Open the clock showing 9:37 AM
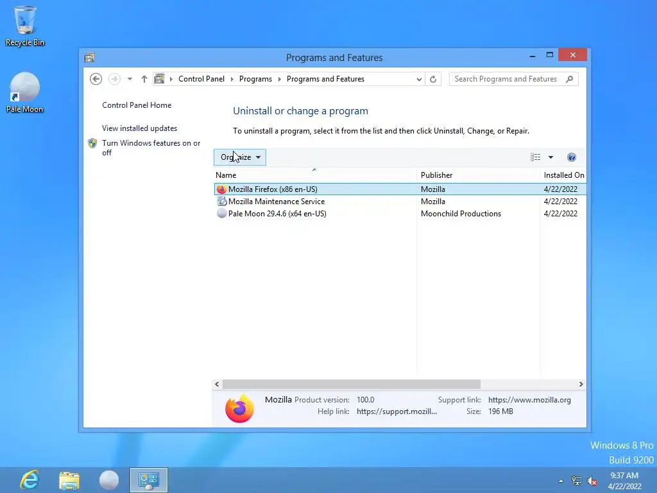 [x=624, y=481]
